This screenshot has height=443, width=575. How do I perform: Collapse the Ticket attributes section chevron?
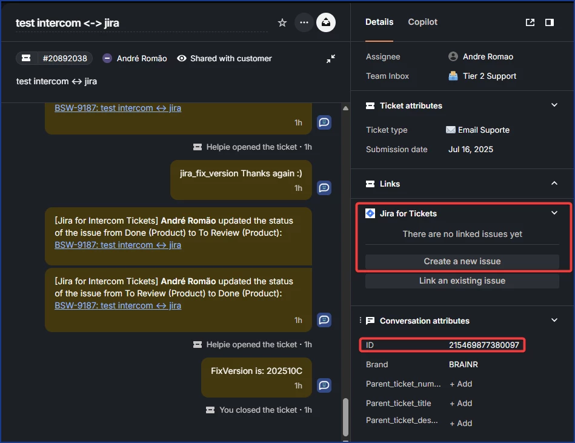tap(554, 105)
